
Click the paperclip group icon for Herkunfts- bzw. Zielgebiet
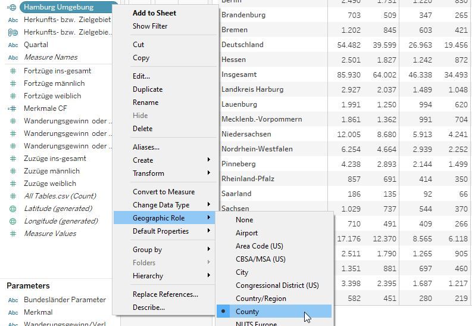pyautogui.click(x=12, y=32)
